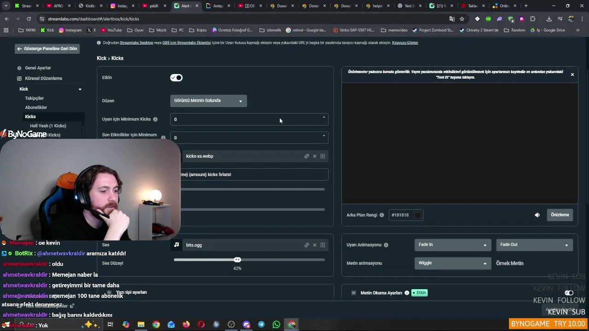Click Etkin badge beside Metin Okuma Ayarları

419,293
